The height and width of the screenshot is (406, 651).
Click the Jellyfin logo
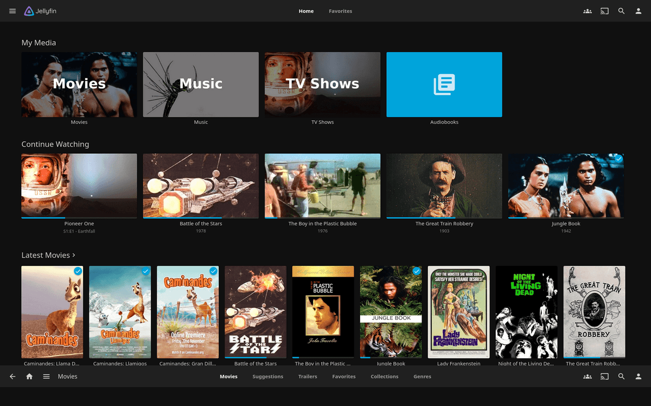coord(41,11)
